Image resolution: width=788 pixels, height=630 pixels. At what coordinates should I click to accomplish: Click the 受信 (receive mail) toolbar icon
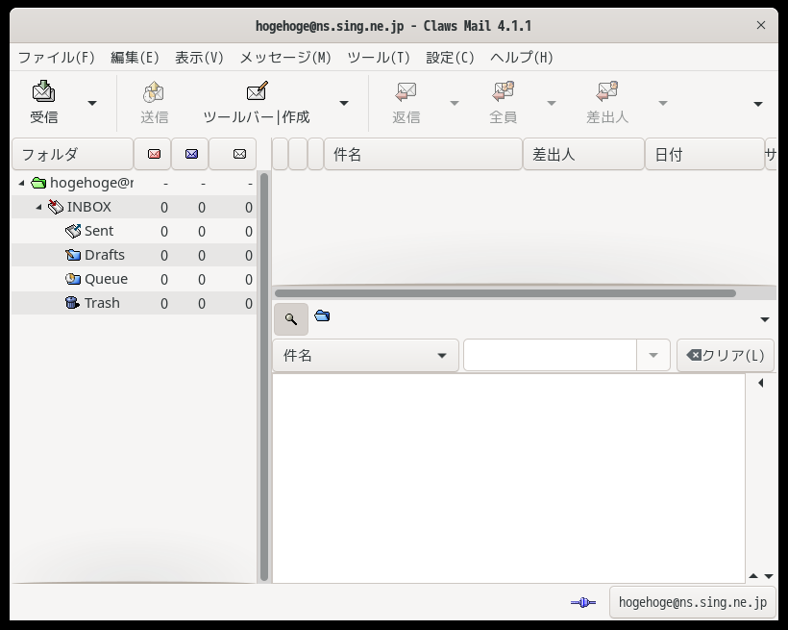point(43,91)
